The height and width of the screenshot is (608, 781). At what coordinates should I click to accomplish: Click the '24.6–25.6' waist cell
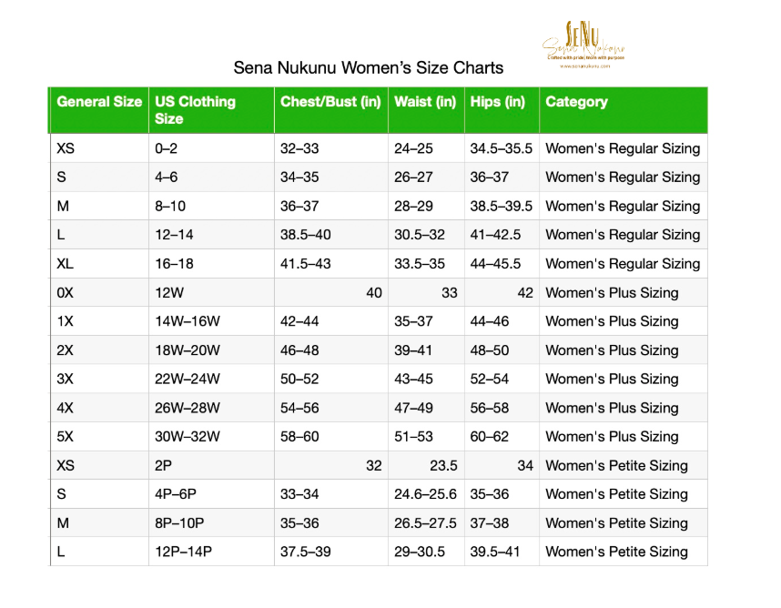425,494
